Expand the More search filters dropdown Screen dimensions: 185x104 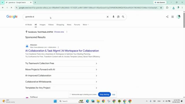[86, 25]
